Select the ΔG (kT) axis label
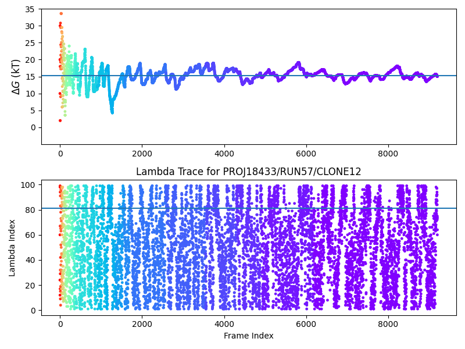The image size is (465, 349). pos(16,77)
